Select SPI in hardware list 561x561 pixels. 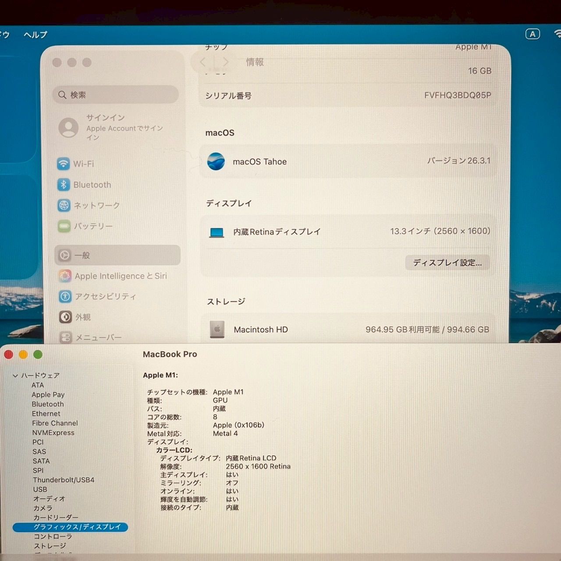point(38,470)
